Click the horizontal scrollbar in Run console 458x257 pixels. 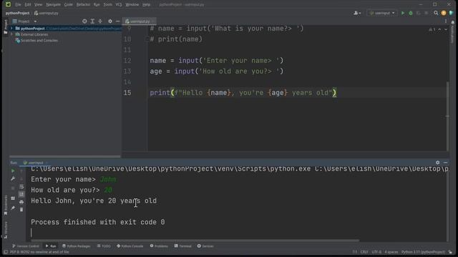195,241
